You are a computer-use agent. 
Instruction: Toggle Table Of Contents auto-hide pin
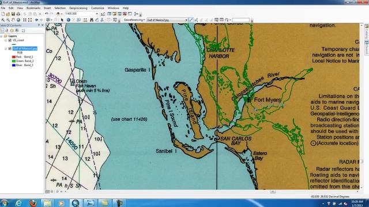39,25
